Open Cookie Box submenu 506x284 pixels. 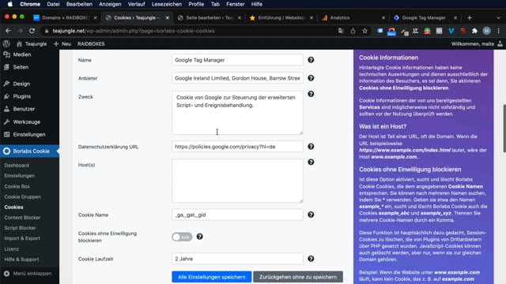pyautogui.click(x=17, y=186)
